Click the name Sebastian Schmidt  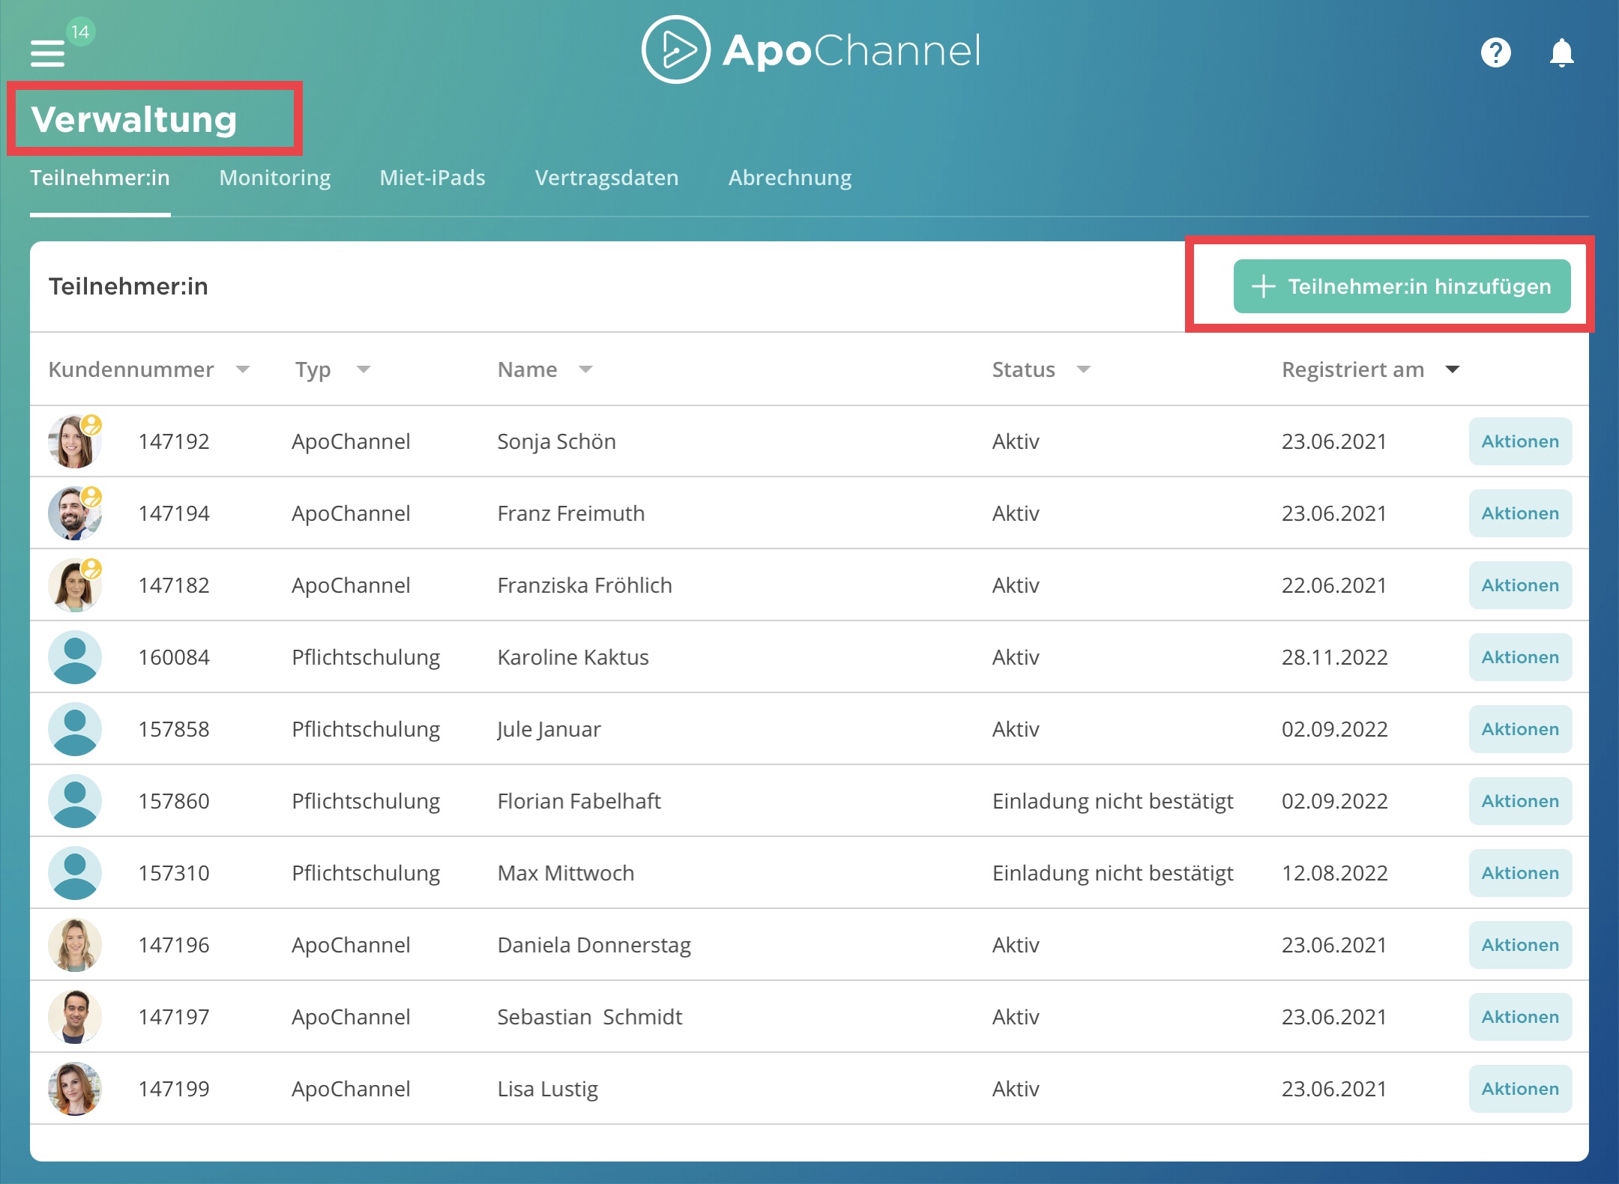590,1017
